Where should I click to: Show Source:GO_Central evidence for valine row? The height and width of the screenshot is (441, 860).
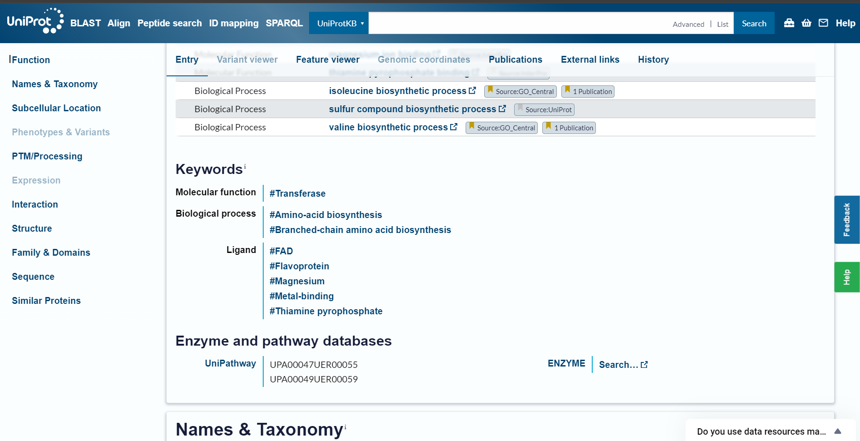502,128
